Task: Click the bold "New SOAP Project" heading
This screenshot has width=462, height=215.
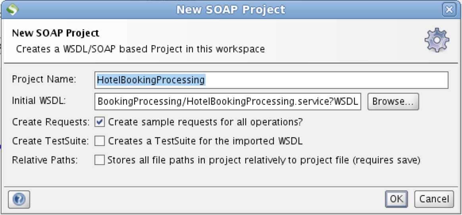Action: (56, 33)
